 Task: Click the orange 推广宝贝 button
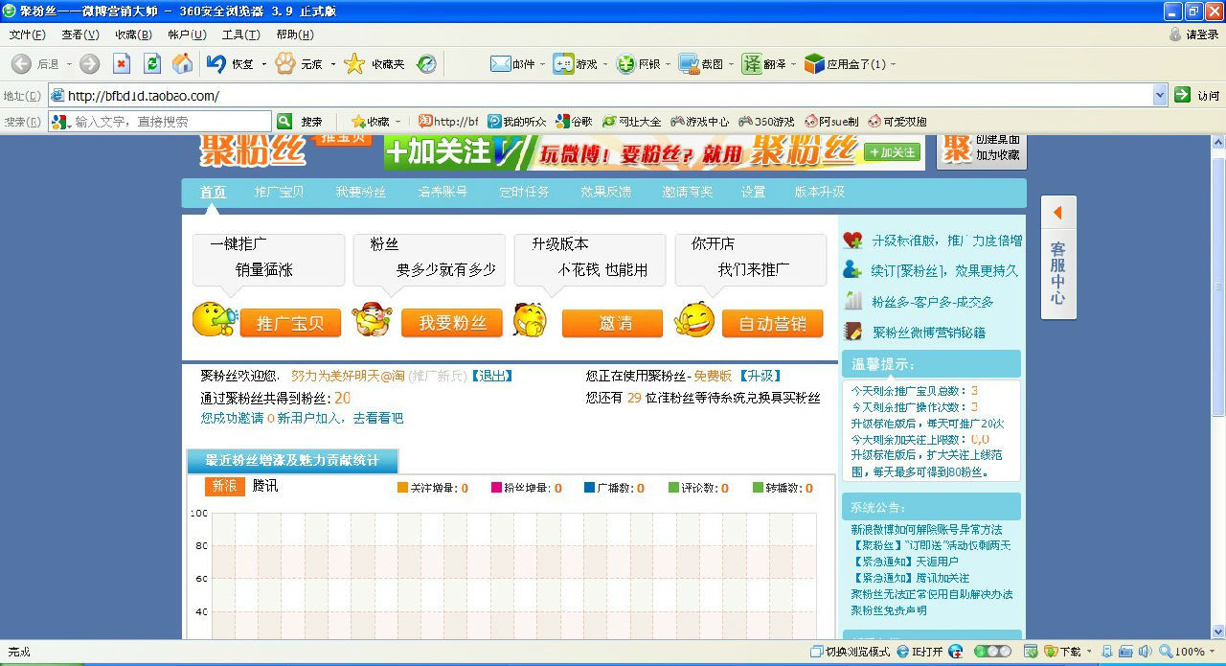[290, 323]
